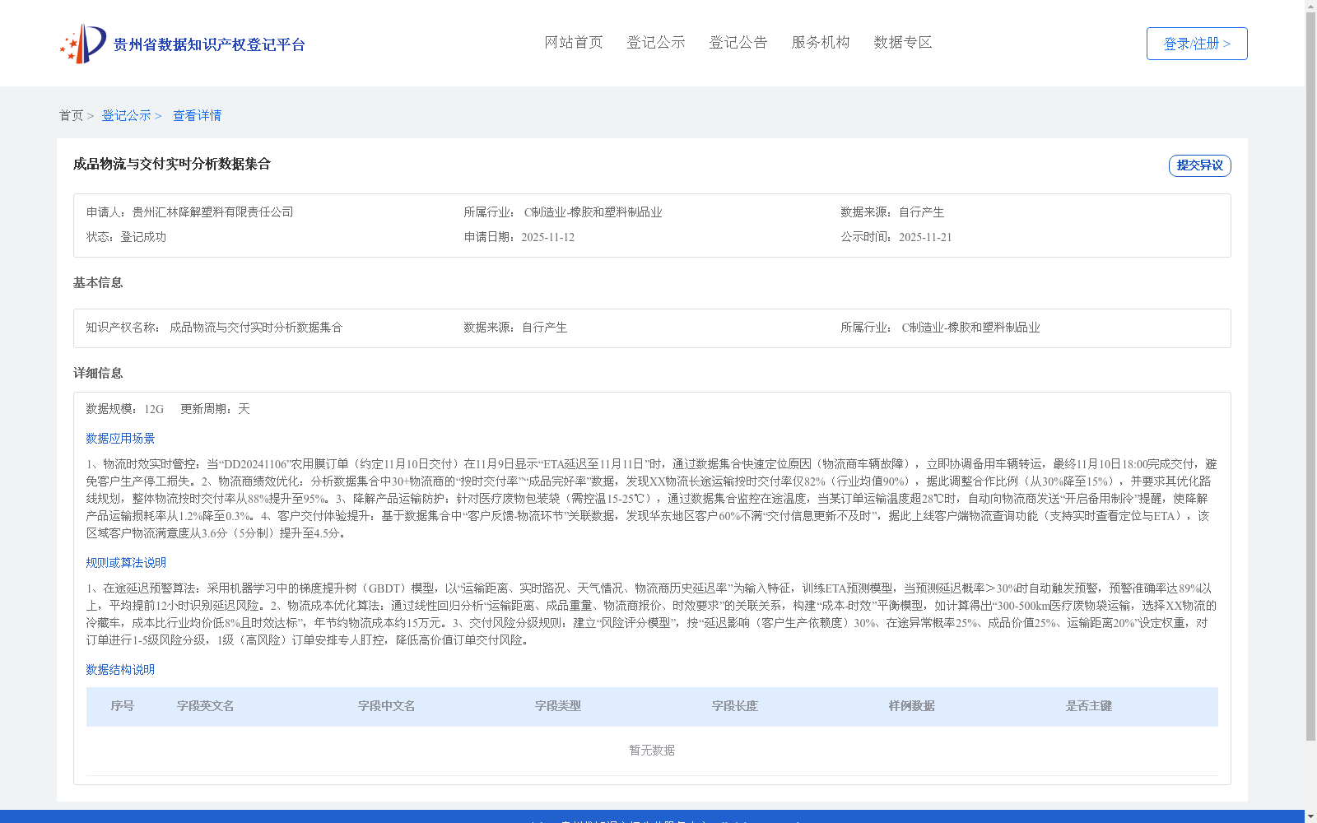Click the 暂无数据 area of the table
This screenshot has width=1317, height=823.
[x=651, y=750]
